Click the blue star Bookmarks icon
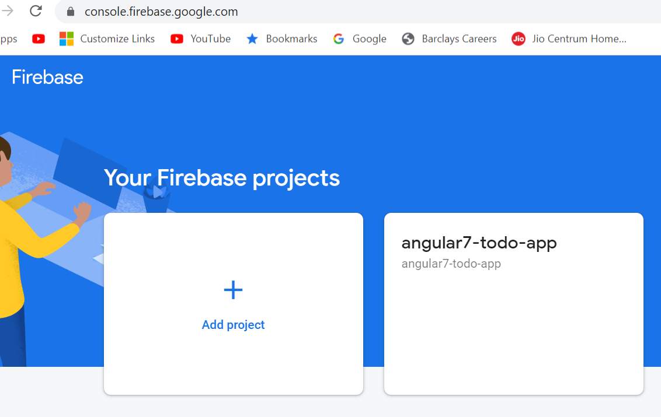 [x=252, y=39]
